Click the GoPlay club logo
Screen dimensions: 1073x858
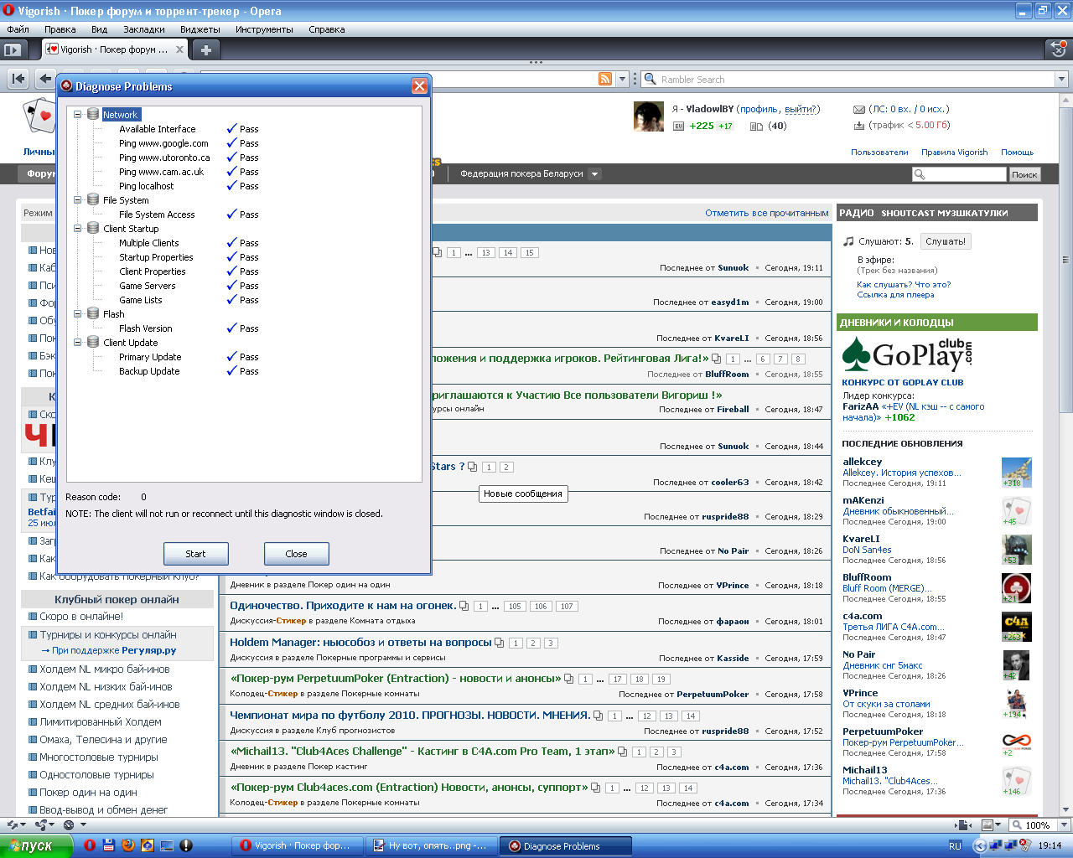[x=908, y=354]
